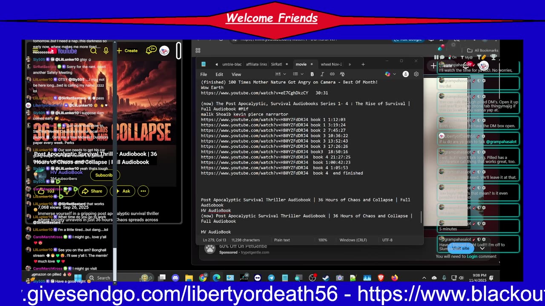Share the audiobook video
This screenshot has height=306, width=545.
tap(92, 191)
